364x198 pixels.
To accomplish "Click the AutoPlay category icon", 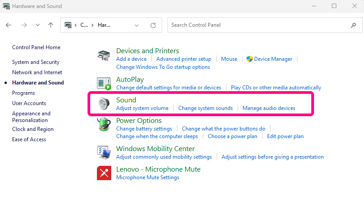I will point(104,84).
